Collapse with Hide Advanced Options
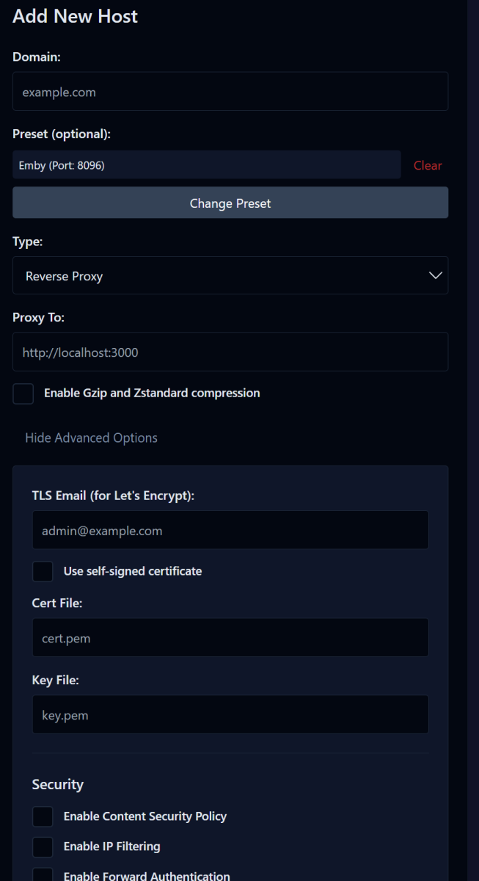Viewport: 479px width, 881px height. pyautogui.click(x=91, y=438)
